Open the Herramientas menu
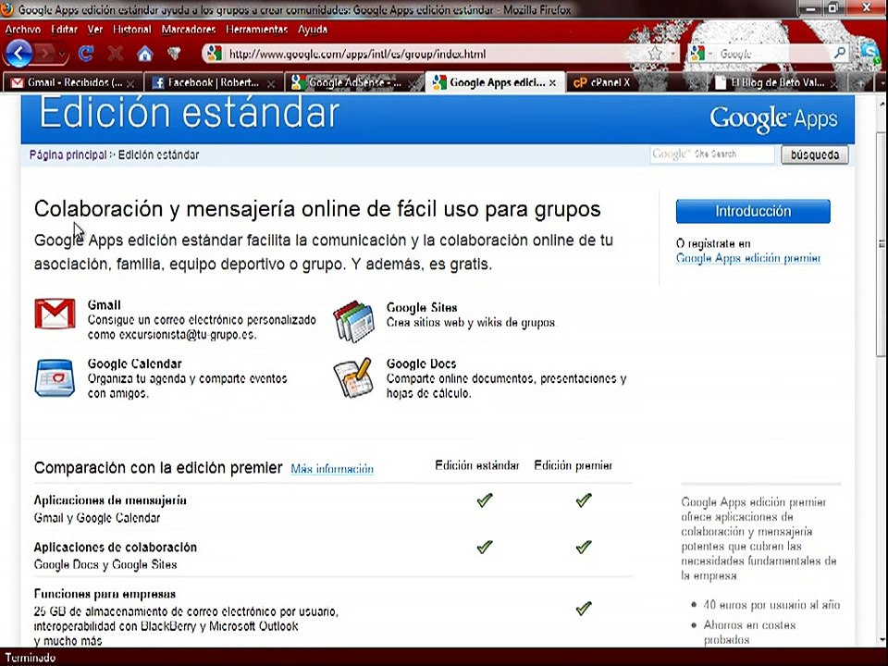888x666 pixels. [x=256, y=30]
